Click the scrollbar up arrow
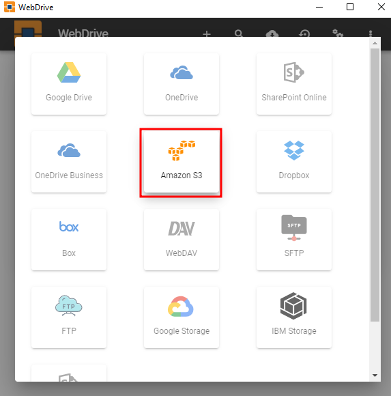This screenshot has width=391, height=396. 375,43
